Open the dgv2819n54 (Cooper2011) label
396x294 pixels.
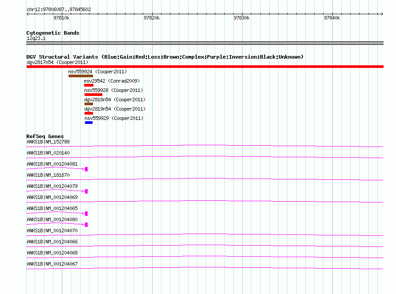(x=115, y=109)
